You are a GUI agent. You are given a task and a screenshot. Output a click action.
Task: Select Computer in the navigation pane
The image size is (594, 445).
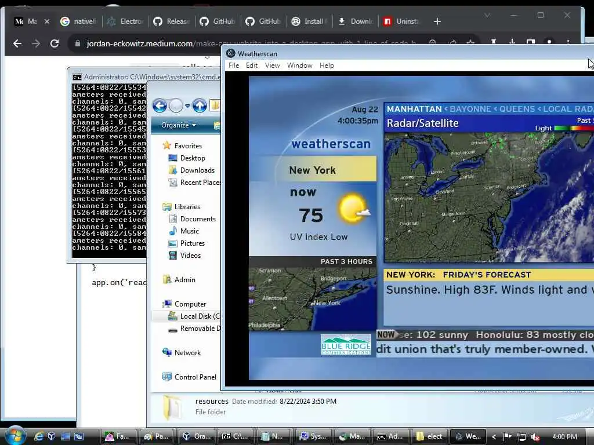coord(184,304)
